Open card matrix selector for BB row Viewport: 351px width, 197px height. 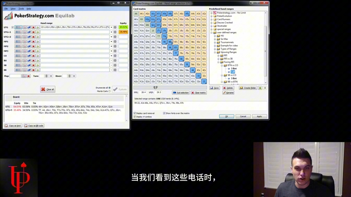click(x=18, y=70)
